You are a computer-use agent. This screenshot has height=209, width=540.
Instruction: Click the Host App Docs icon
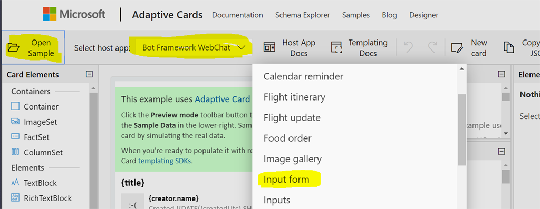click(x=269, y=48)
